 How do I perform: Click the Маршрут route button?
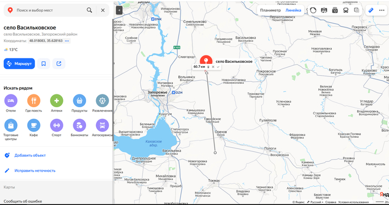click(19, 64)
